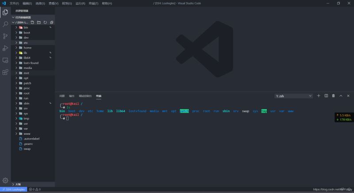Open the Terminal (T) menu

coord(93,4)
